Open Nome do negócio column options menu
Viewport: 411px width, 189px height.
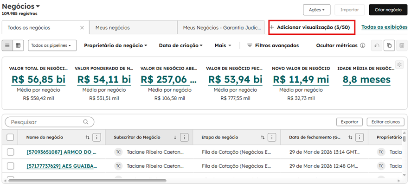(x=96, y=137)
